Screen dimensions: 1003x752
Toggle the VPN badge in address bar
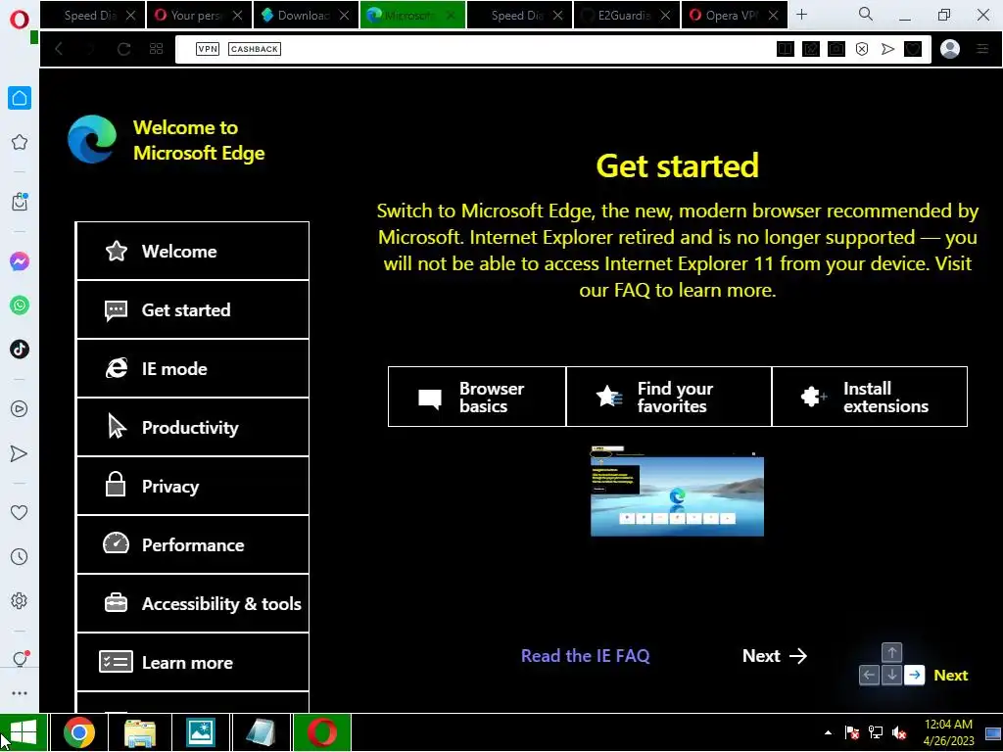[208, 49]
